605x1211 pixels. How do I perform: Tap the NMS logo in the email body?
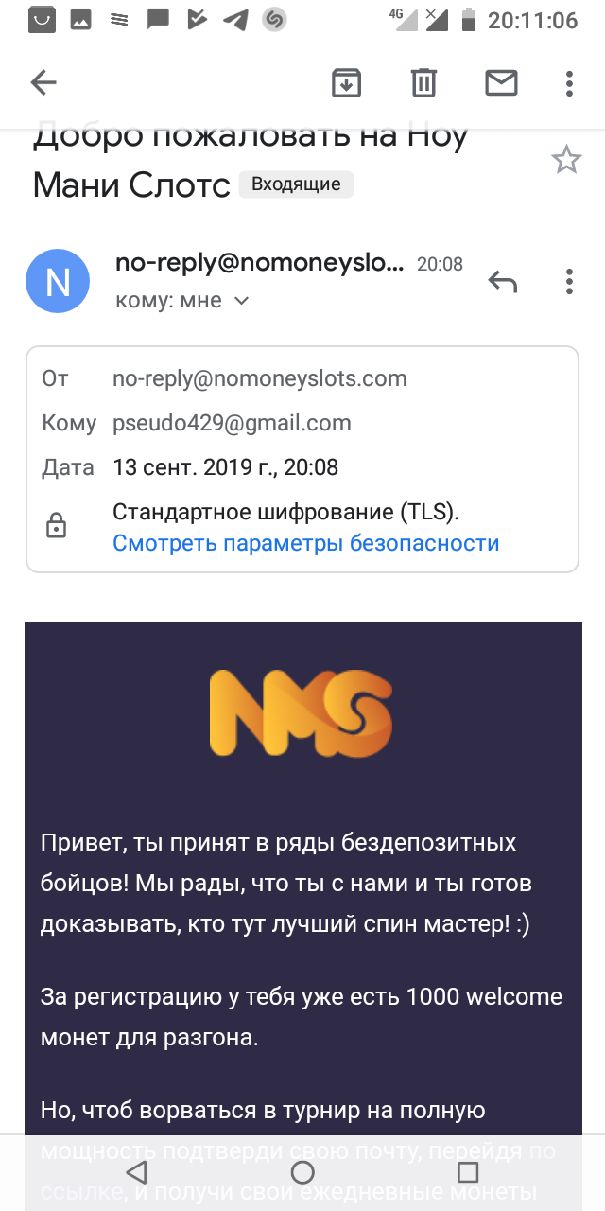pyautogui.click(x=301, y=713)
